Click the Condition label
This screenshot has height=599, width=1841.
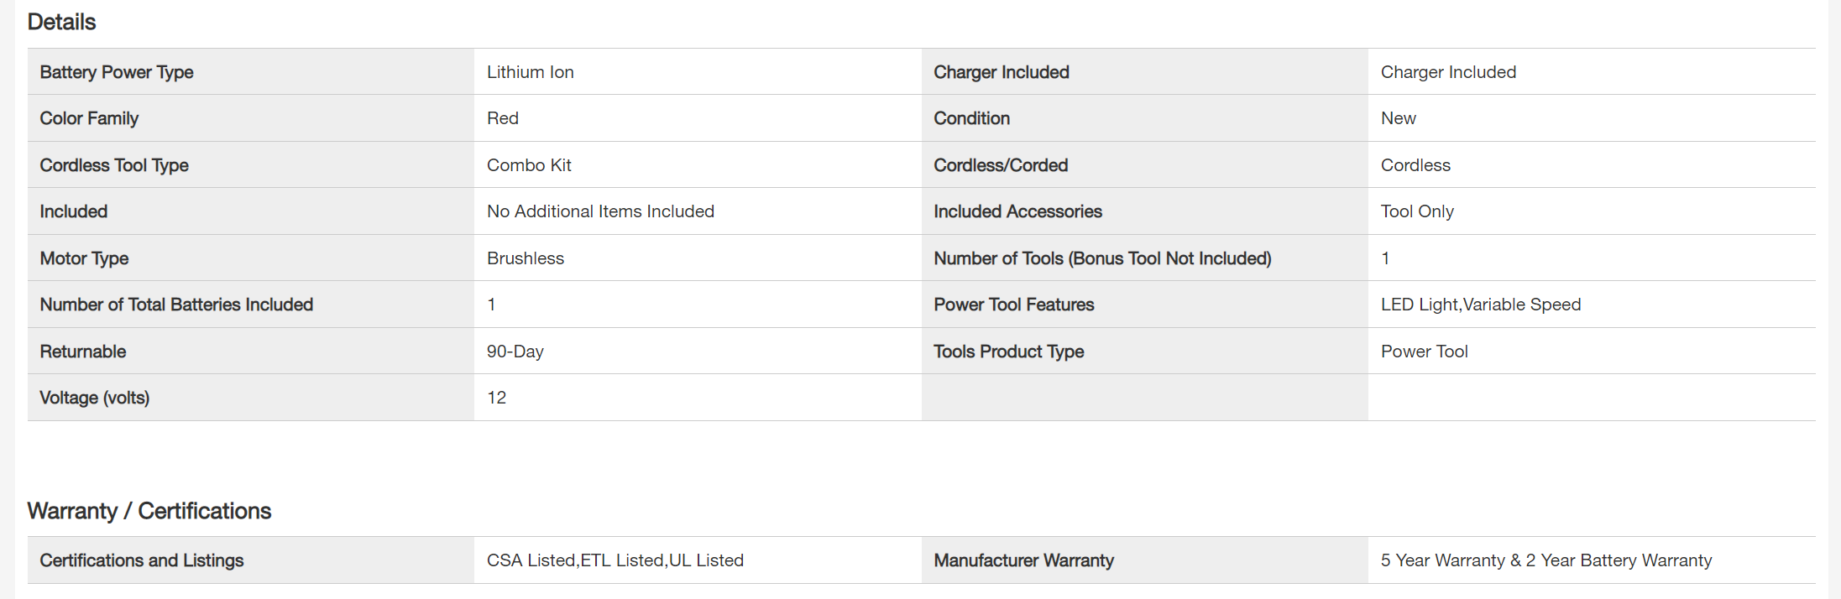[x=971, y=118]
